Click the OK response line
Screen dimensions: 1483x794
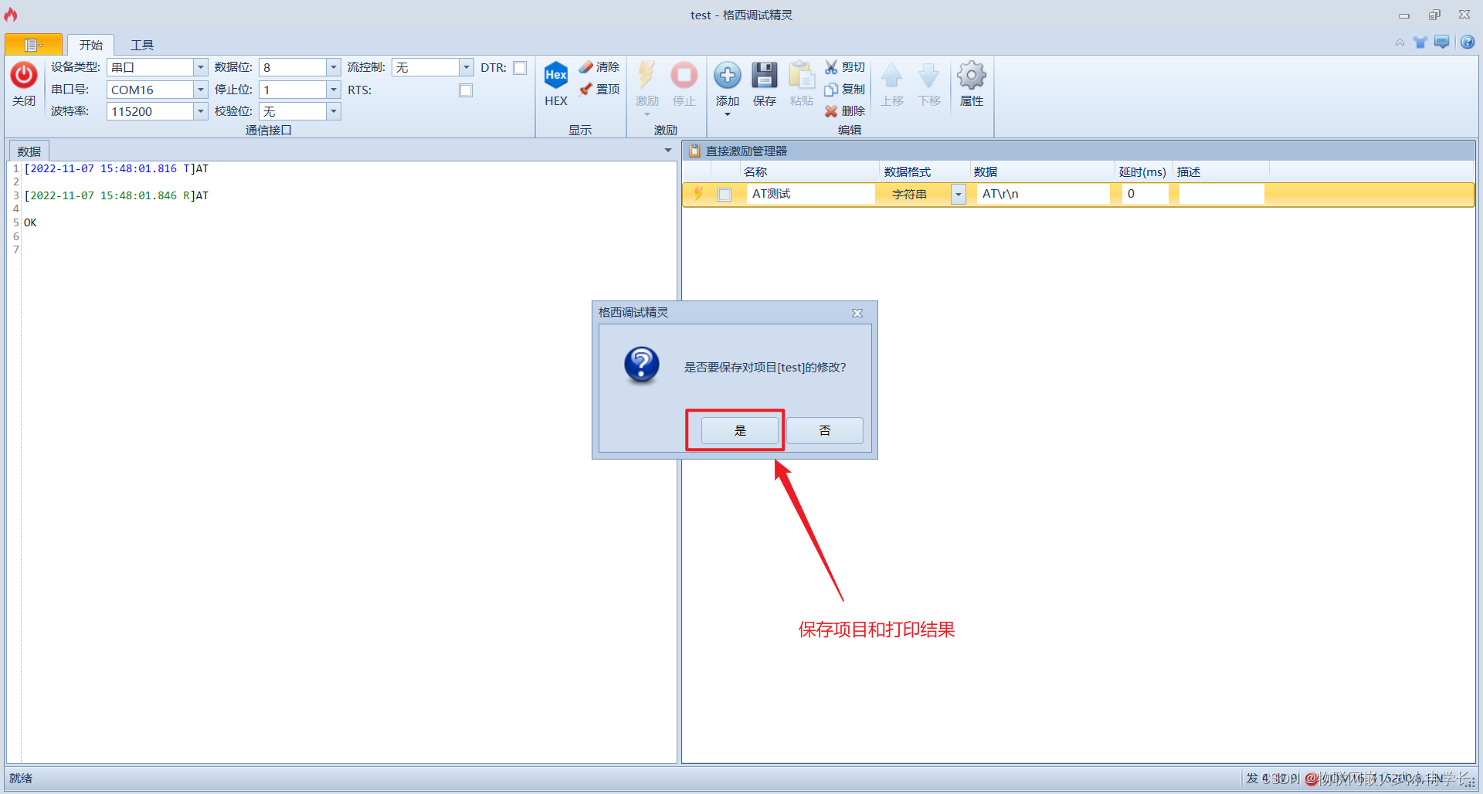point(30,222)
